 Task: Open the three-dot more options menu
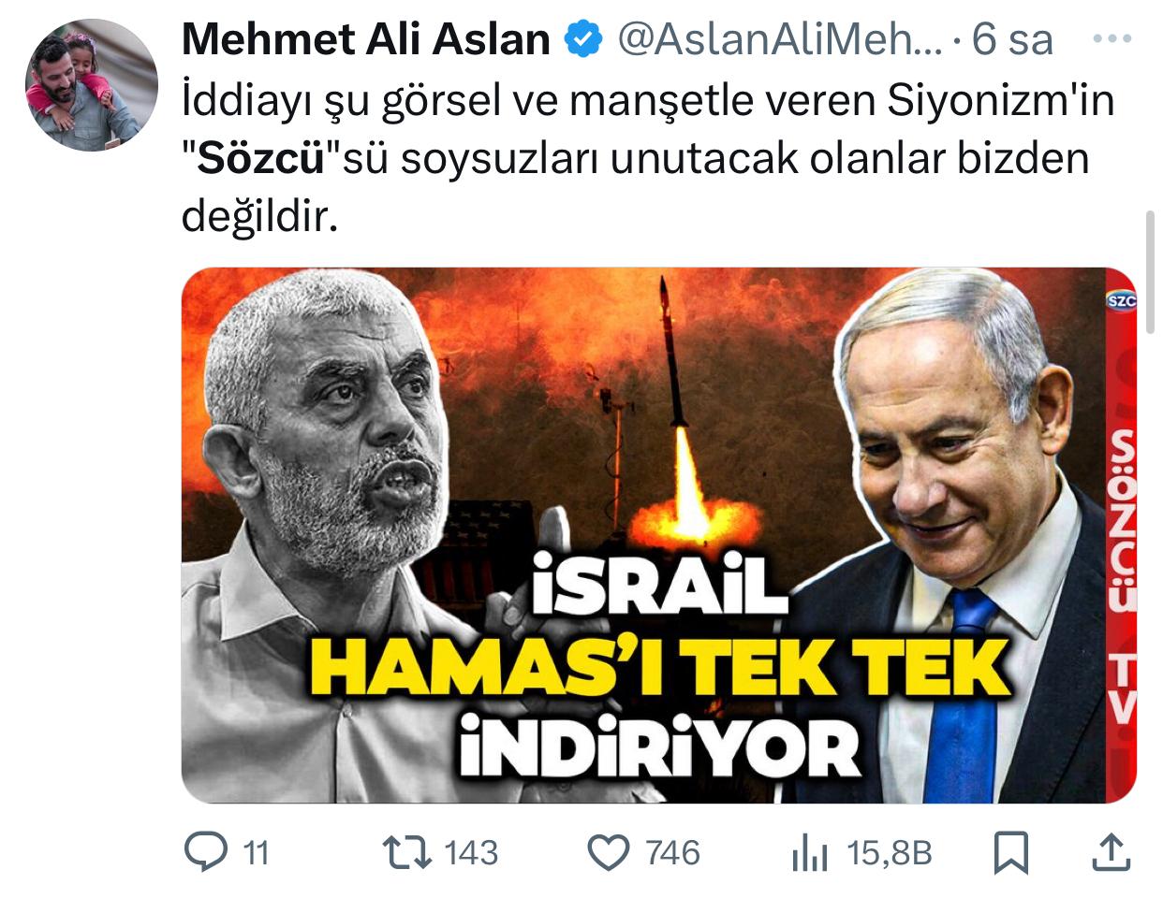click(x=1112, y=39)
